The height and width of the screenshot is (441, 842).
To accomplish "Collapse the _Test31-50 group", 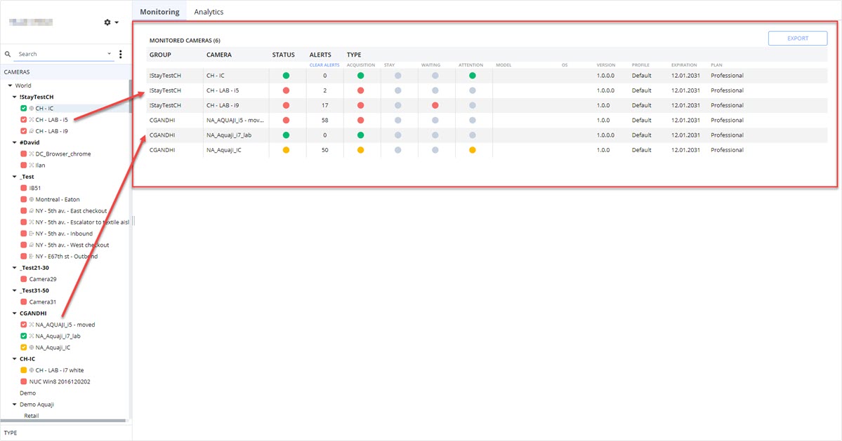I will tap(15, 290).
